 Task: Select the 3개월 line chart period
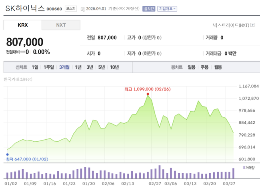[64, 67]
